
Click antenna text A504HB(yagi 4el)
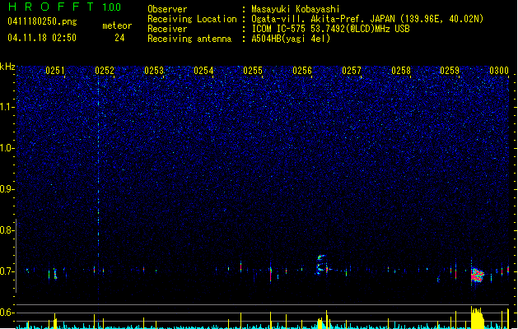[291, 39]
